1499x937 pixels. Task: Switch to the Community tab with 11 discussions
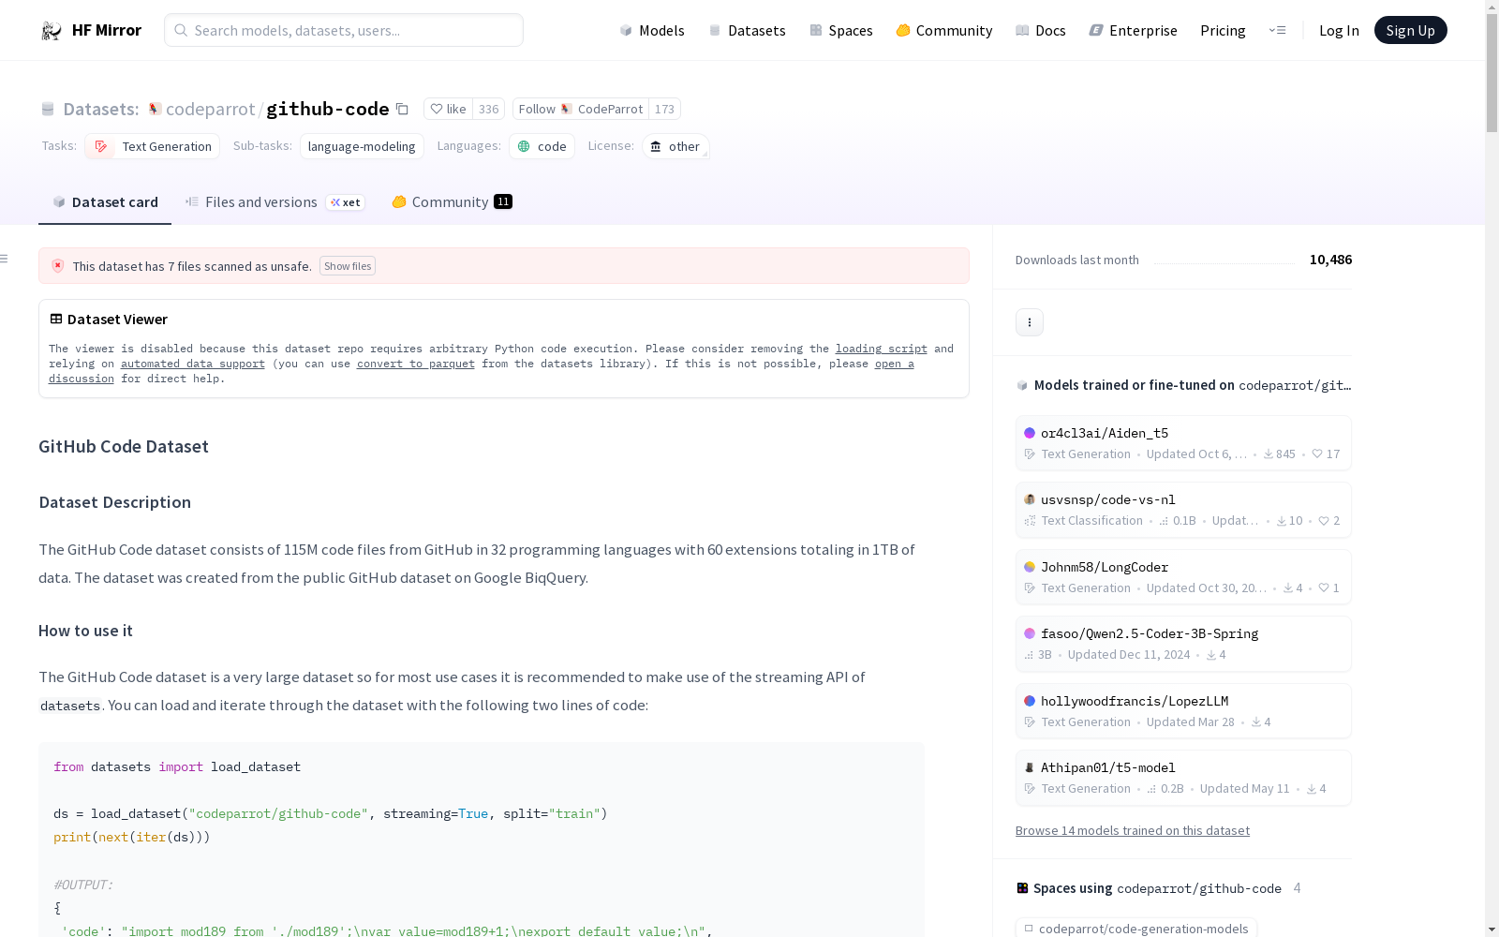(x=452, y=202)
